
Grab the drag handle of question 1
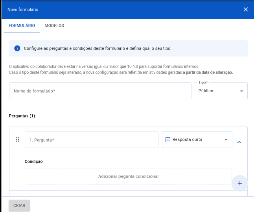click(x=17, y=139)
